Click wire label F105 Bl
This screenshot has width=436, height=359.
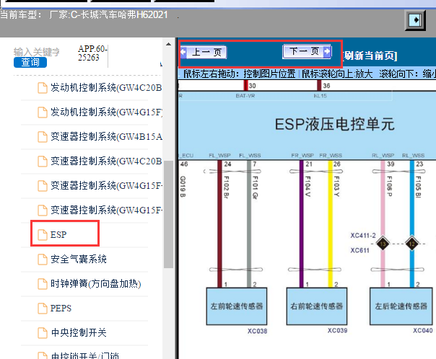point(419,187)
